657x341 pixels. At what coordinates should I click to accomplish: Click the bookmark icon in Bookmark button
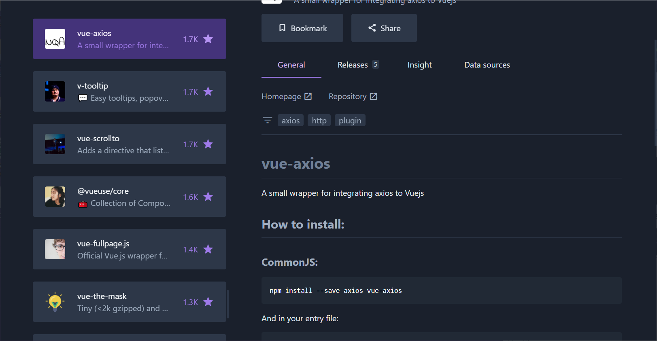282,28
